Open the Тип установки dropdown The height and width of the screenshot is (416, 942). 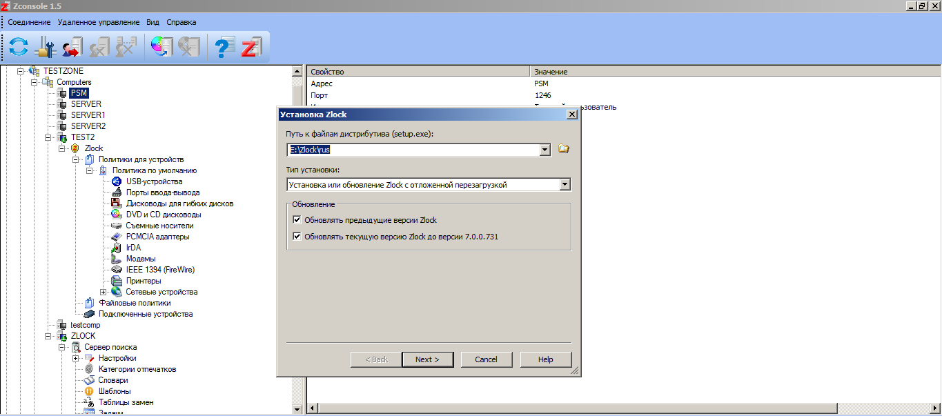565,185
